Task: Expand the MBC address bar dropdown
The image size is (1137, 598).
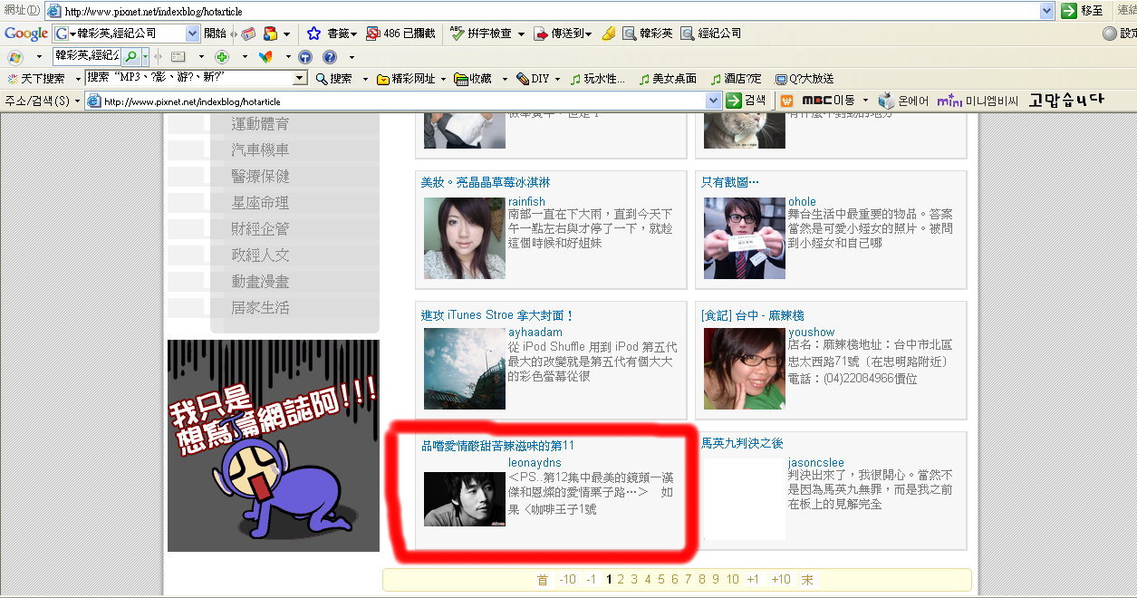Action: [713, 101]
